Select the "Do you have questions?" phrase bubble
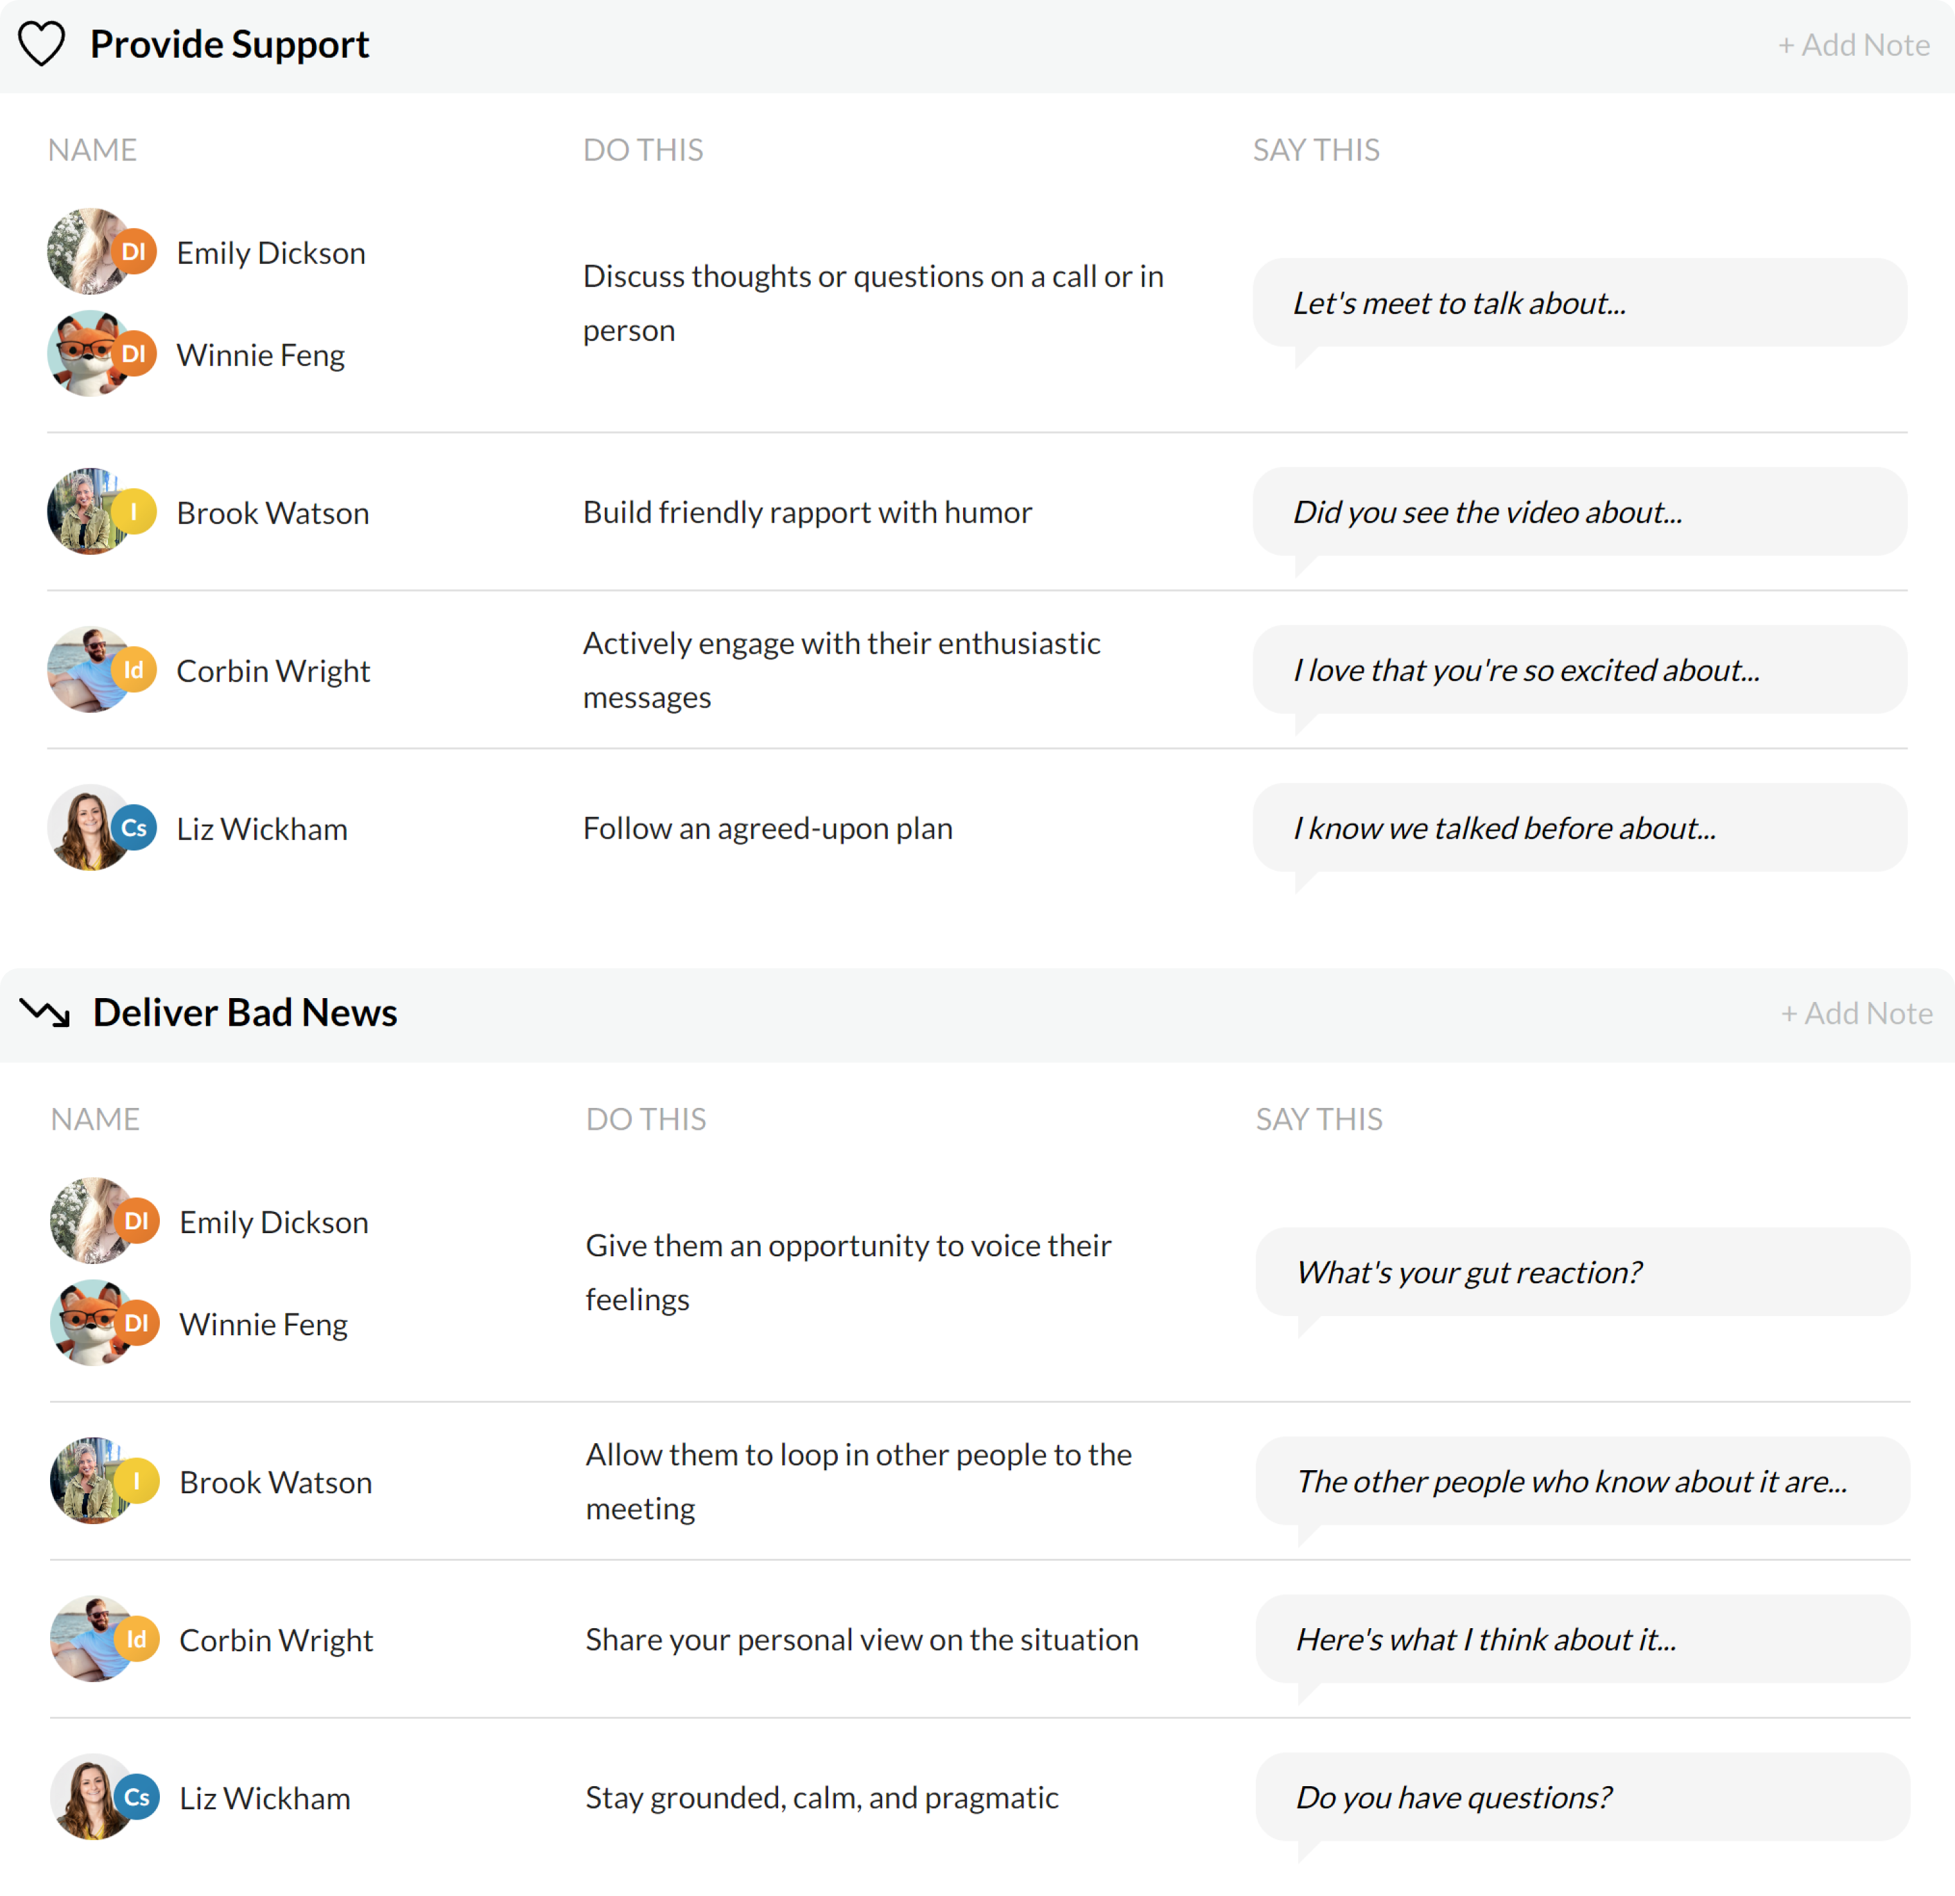The image size is (1955, 1896). (1581, 1797)
